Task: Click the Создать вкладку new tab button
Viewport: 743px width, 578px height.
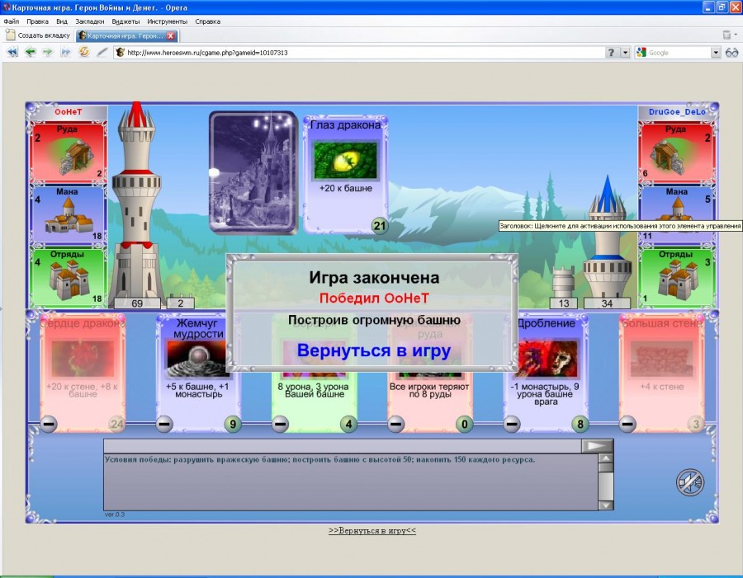Action: tap(38, 35)
